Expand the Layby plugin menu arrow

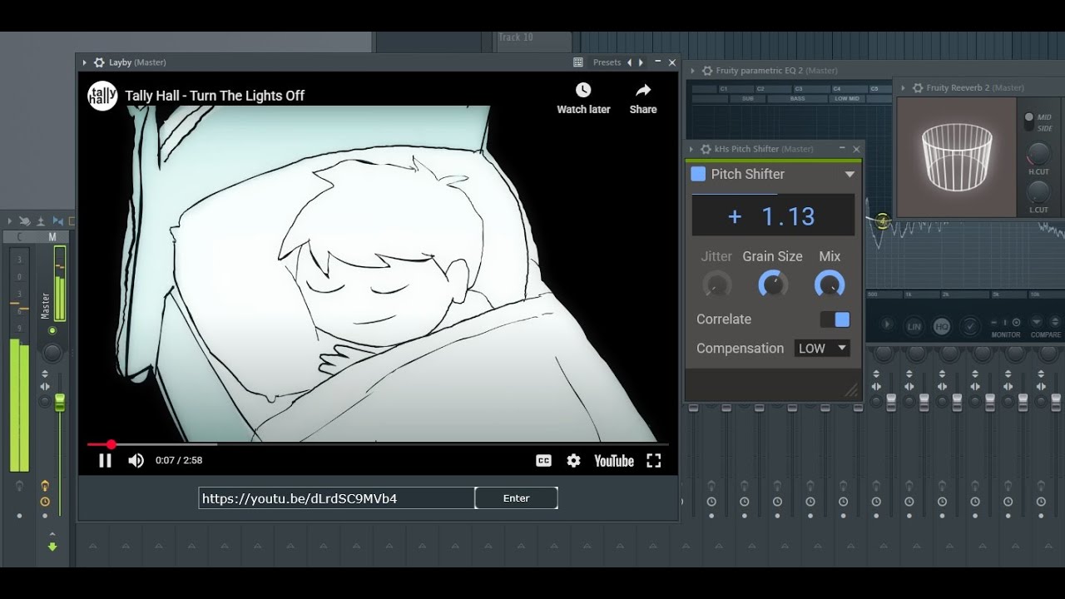84,62
